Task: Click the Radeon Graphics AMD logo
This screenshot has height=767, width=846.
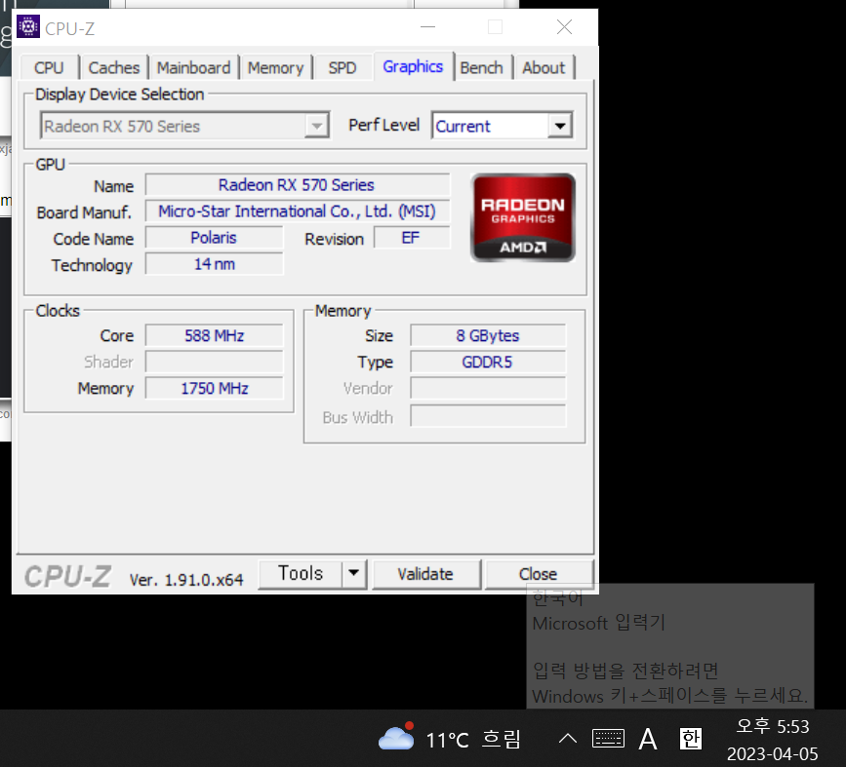Action: [x=523, y=217]
